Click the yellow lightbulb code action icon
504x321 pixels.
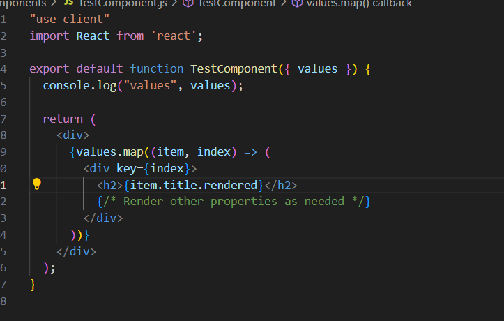[37, 184]
